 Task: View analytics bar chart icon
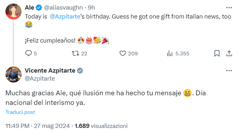click(x=170, y=53)
